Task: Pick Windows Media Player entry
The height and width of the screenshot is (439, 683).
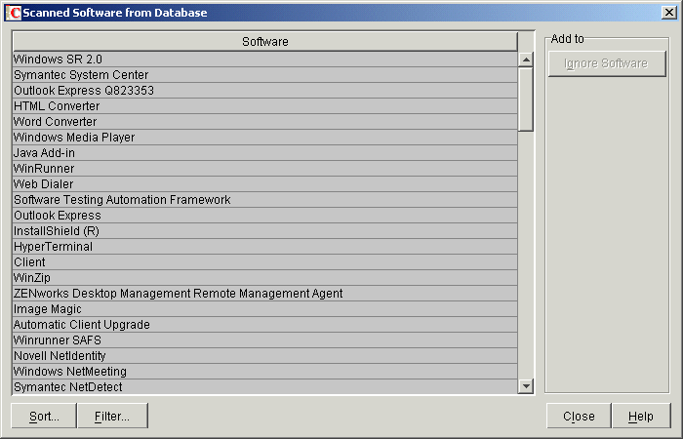Action: pyautogui.click(x=265, y=138)
